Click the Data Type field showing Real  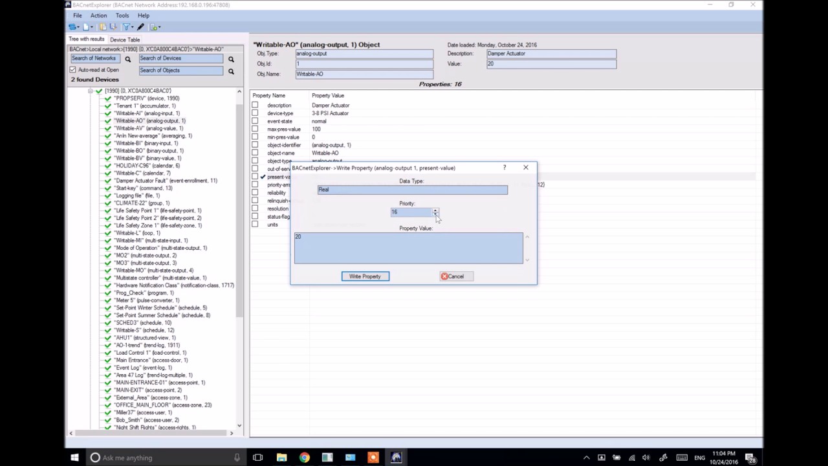pos(413,190)
